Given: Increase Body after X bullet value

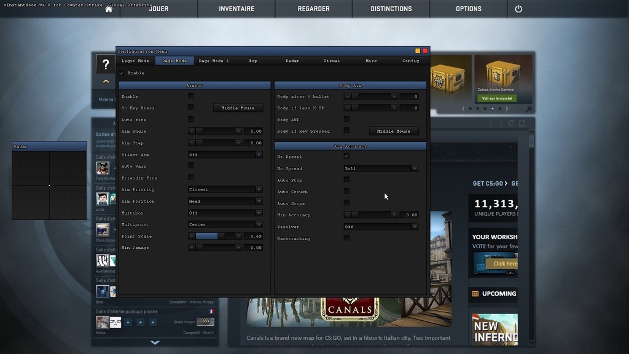Looking at the screenshot, I should click(x=394, y=96).
